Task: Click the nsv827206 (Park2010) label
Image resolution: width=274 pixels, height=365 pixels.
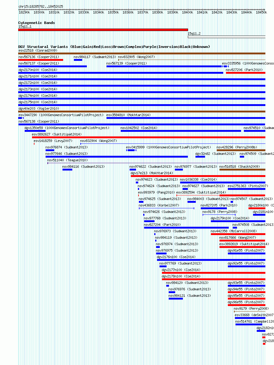Action: 244,70
